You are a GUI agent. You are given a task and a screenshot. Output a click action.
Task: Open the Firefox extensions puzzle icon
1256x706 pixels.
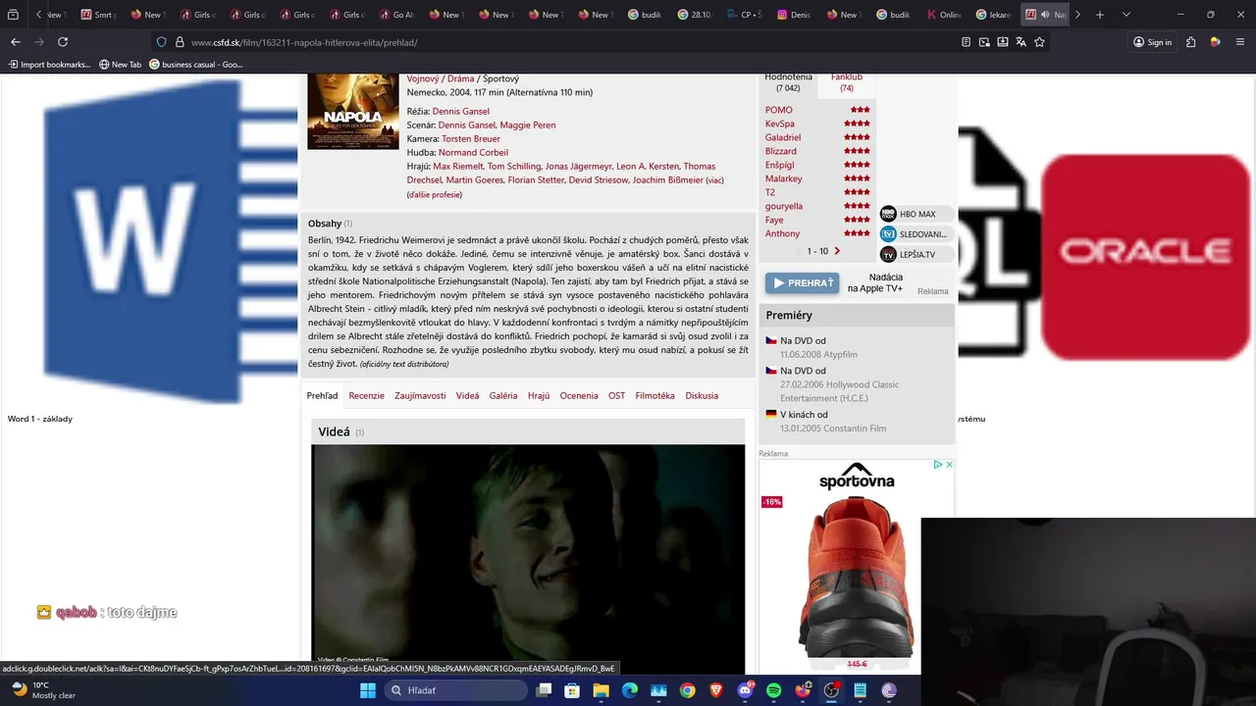1190,42
